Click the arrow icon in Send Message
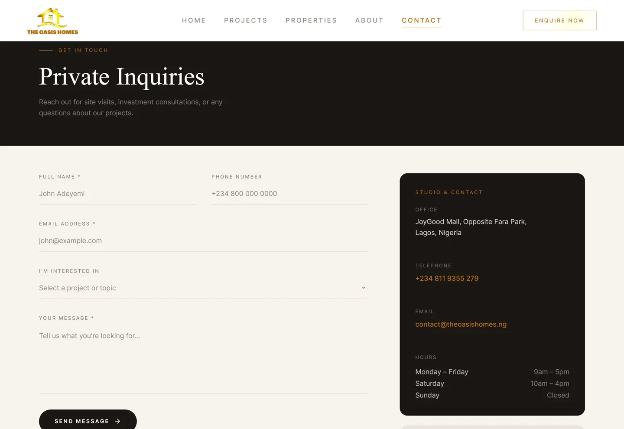This screenshot has height=429, width=624. pos(117,421)
